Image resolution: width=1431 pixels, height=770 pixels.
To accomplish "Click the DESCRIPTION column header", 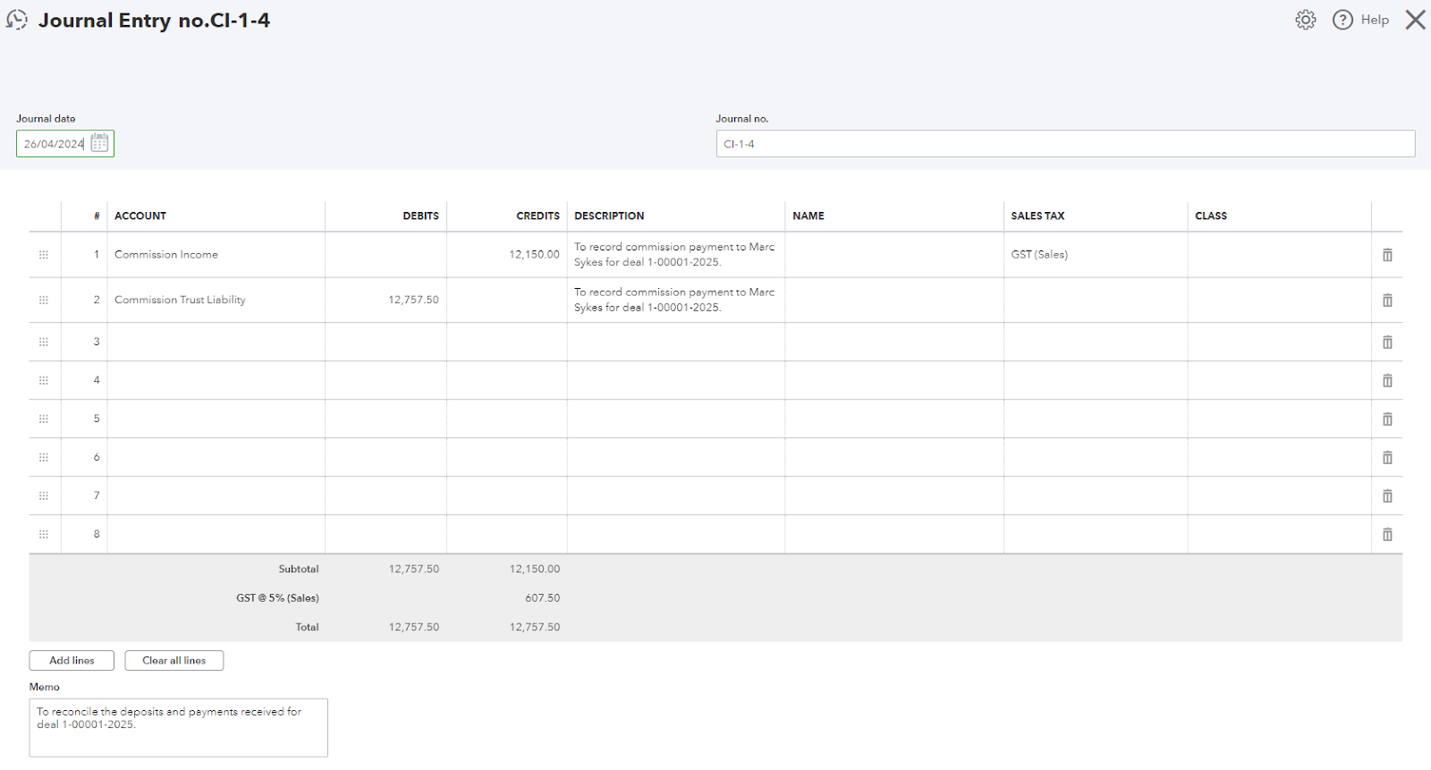I will pyautogui.click(x=609, y=216).
